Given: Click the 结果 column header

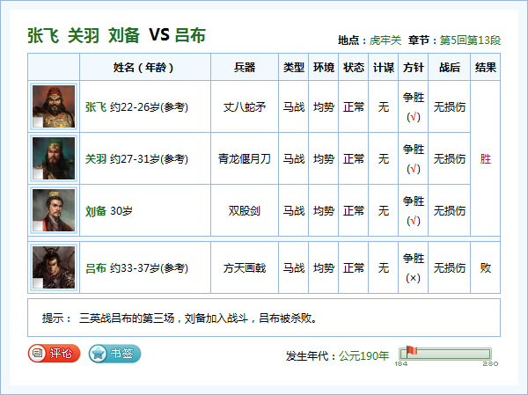Looking at the screenshot, I should pos(485,68).
